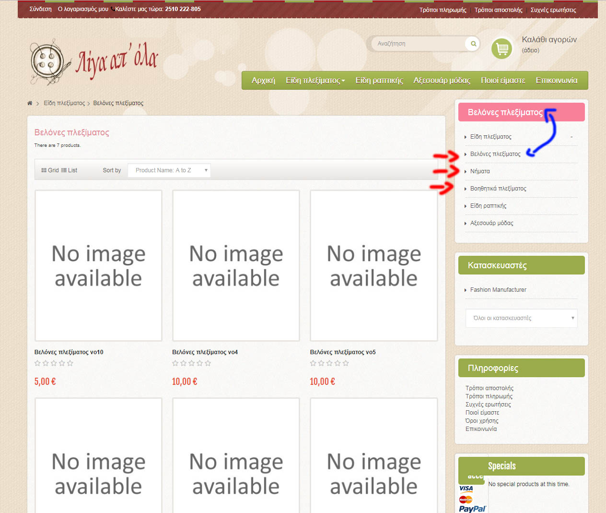Viewport: 606px width, 513px height.
Task: Expand the Είδη πλεξίματος menu dropdown
Action: click(315, 81)
